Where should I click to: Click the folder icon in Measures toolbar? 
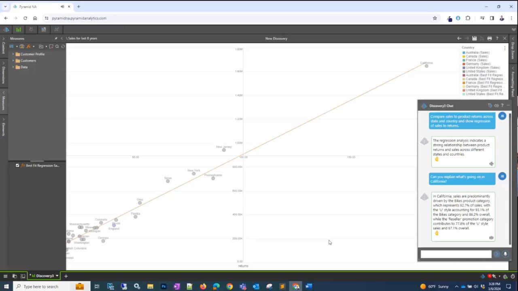[x=41, y=46]
